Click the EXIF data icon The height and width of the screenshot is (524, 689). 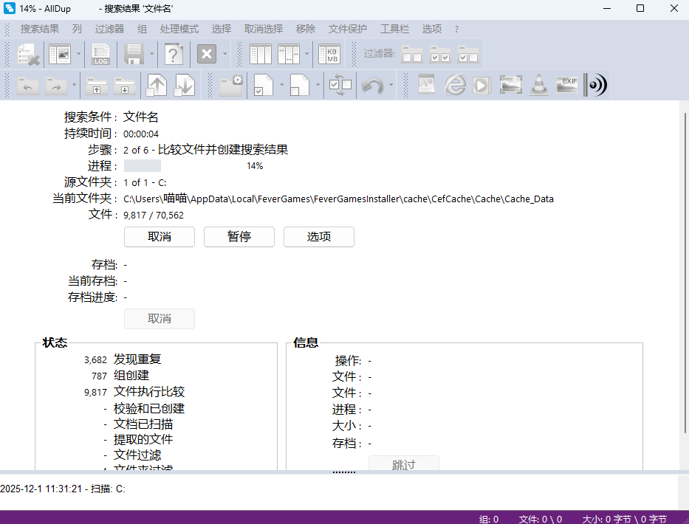click(x=567, y=85)
